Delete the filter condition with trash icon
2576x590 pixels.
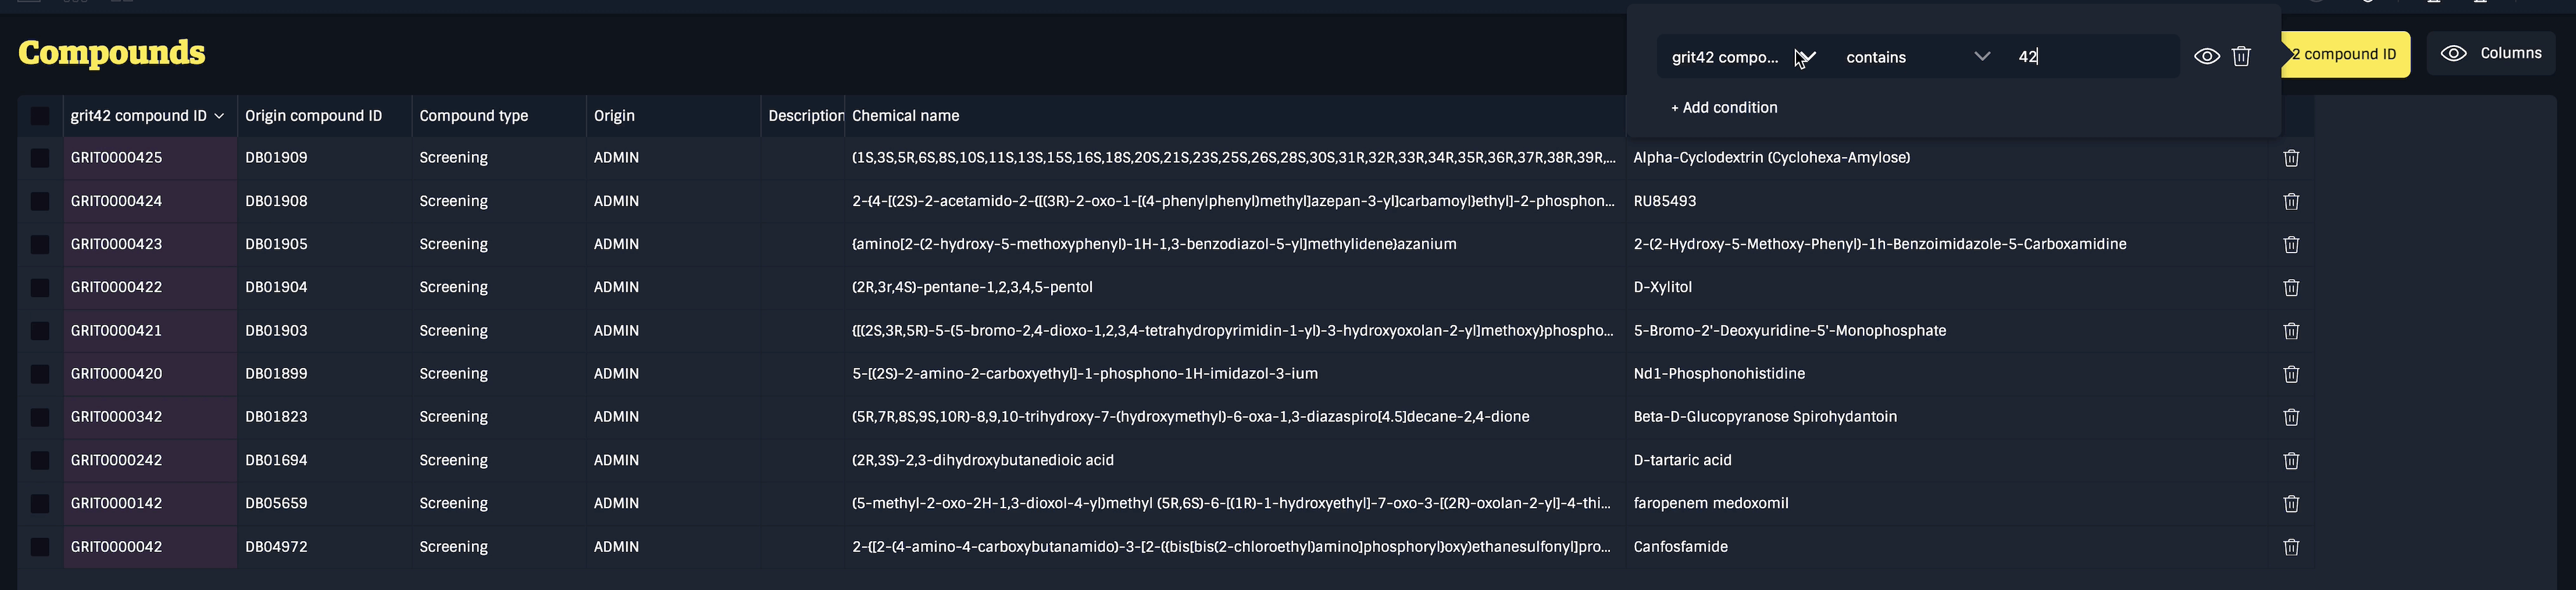2241,57
